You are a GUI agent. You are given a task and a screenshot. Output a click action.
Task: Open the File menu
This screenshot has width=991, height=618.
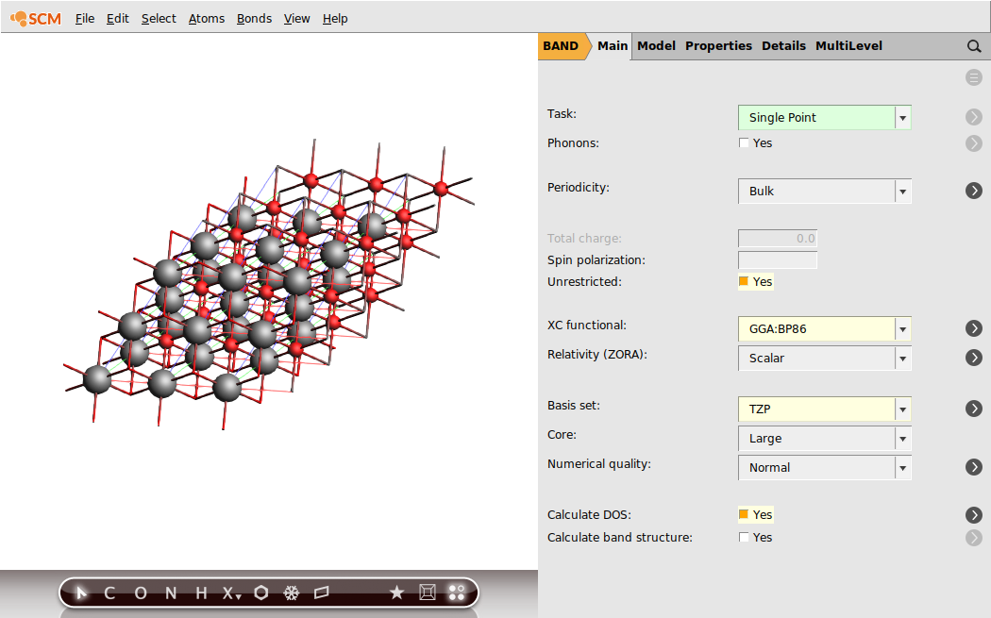(85, 18)
